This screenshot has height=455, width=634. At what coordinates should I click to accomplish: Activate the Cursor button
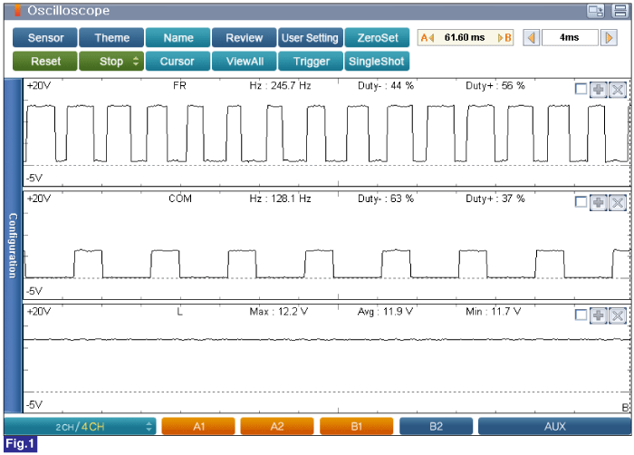178,61
